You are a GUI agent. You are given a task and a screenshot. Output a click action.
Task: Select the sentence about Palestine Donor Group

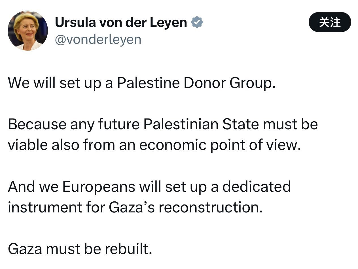[142, 83]
